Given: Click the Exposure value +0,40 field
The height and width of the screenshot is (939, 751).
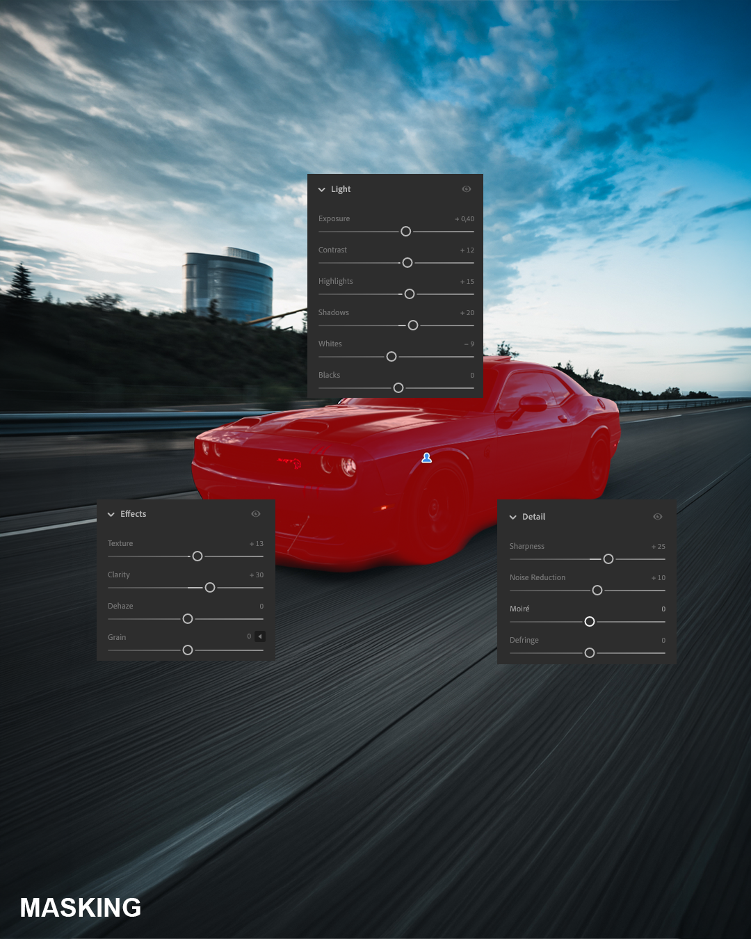Looking at the screenshot, I should pyautogui.click(x=465, y=219).
